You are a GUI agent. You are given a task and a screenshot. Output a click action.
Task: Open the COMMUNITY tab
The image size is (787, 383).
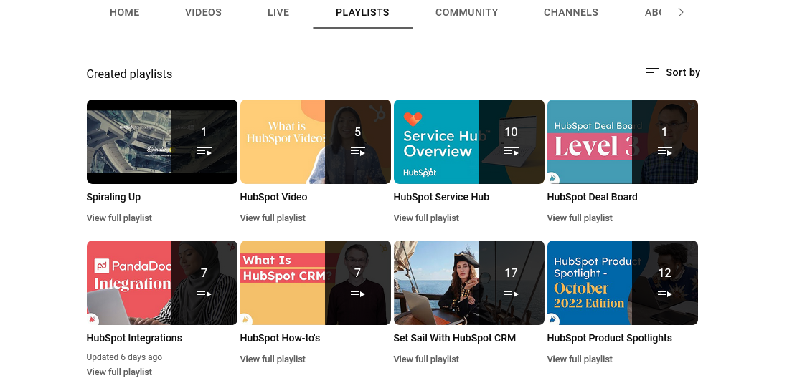click(x=467, y=12)
